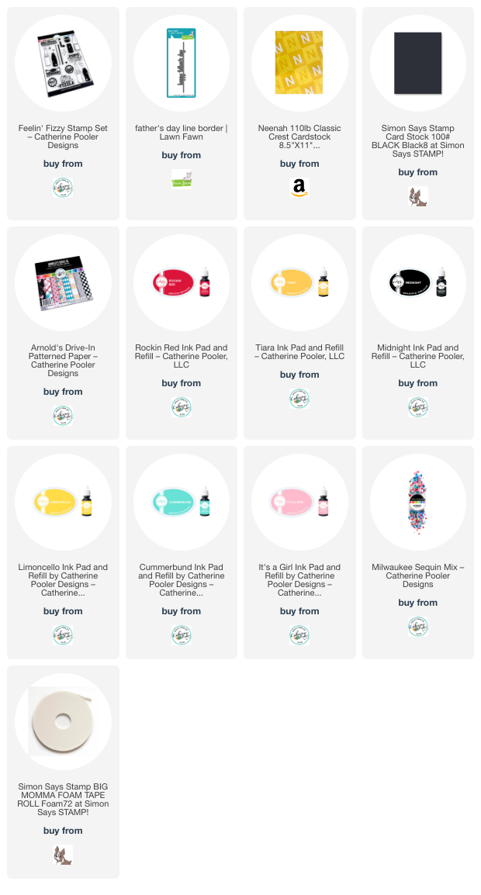The image size is (481, 895).
Task: Click the Midnight Ink Pad and Refill title
Action: (418, 357)
